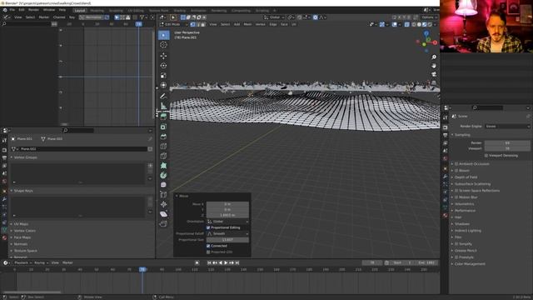The image size is (533, 300).
Task: Click the viewport zoom magnifier icon
Action: point(434,57)
